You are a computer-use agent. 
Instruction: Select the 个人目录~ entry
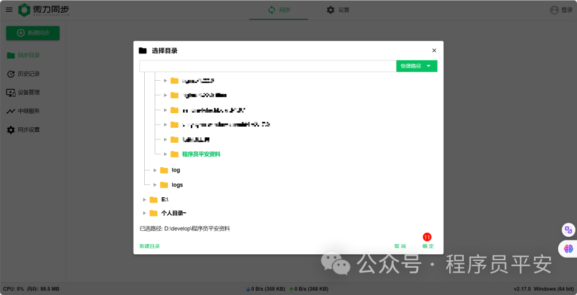(174, 213)
